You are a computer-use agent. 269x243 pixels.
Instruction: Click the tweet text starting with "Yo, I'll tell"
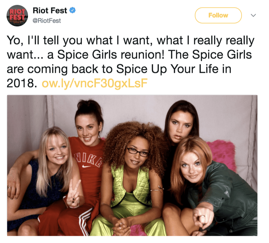coord(130,62)
